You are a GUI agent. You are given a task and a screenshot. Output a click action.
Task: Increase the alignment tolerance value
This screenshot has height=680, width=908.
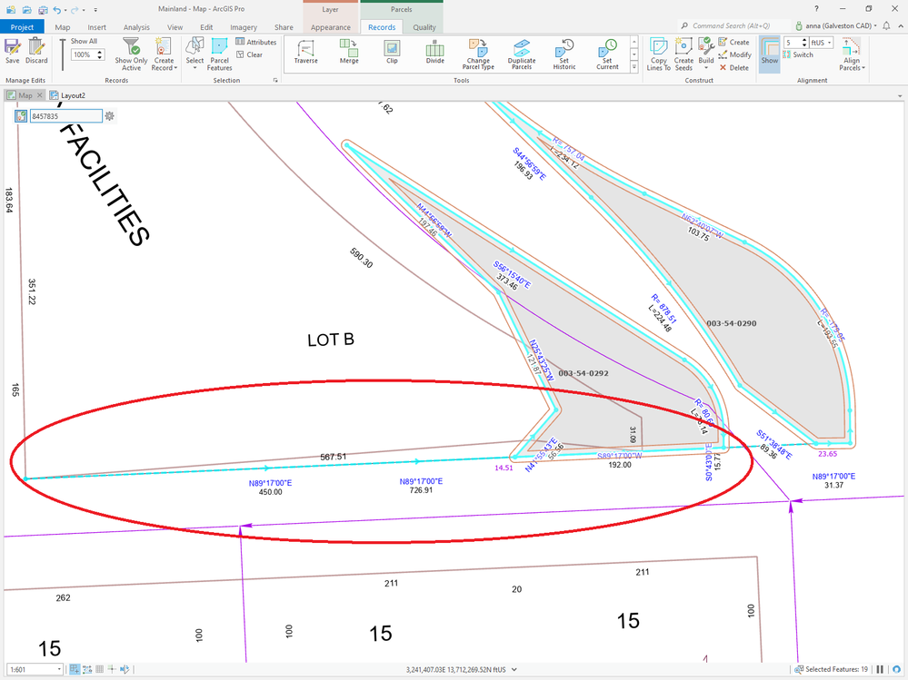(803, 40)
